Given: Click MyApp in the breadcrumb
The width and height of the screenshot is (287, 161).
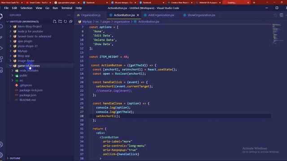Looking at the screenshot, I should [87, 21].
